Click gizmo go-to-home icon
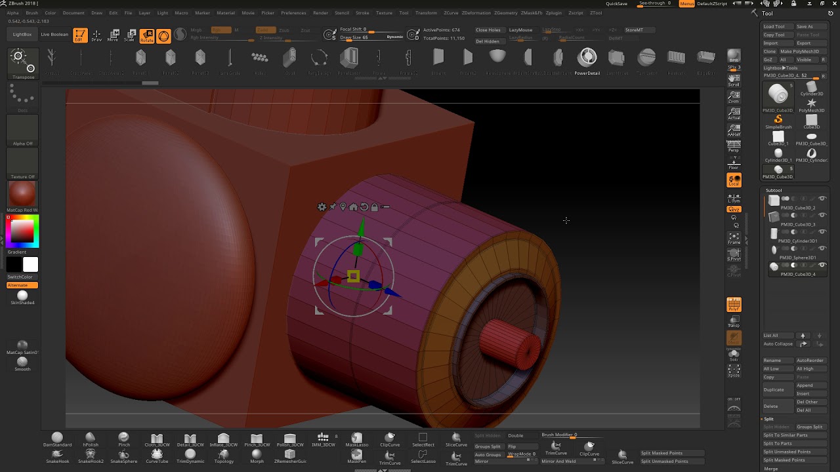The image size is (840, 472). click(x=353, y=206)
